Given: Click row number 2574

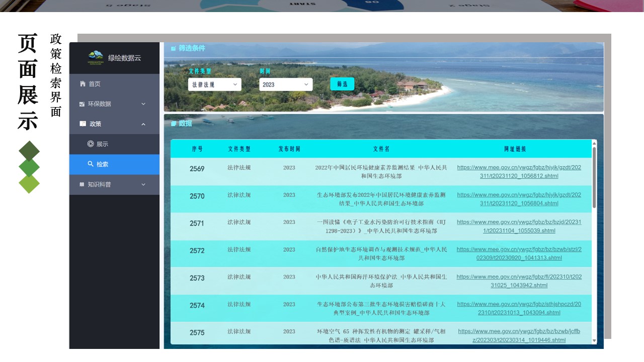Looking at the screenshot, I should point(197,306).
